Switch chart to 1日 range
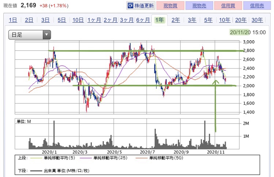 (x=13, y=20)
